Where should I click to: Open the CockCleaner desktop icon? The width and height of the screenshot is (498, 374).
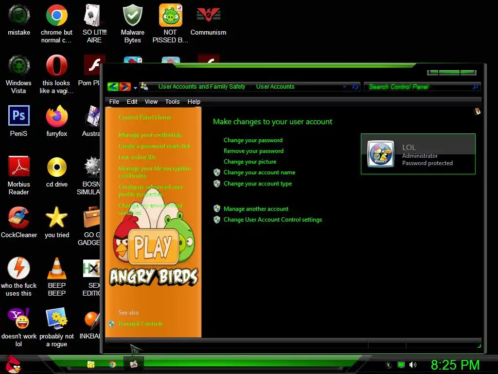point(19,223)
